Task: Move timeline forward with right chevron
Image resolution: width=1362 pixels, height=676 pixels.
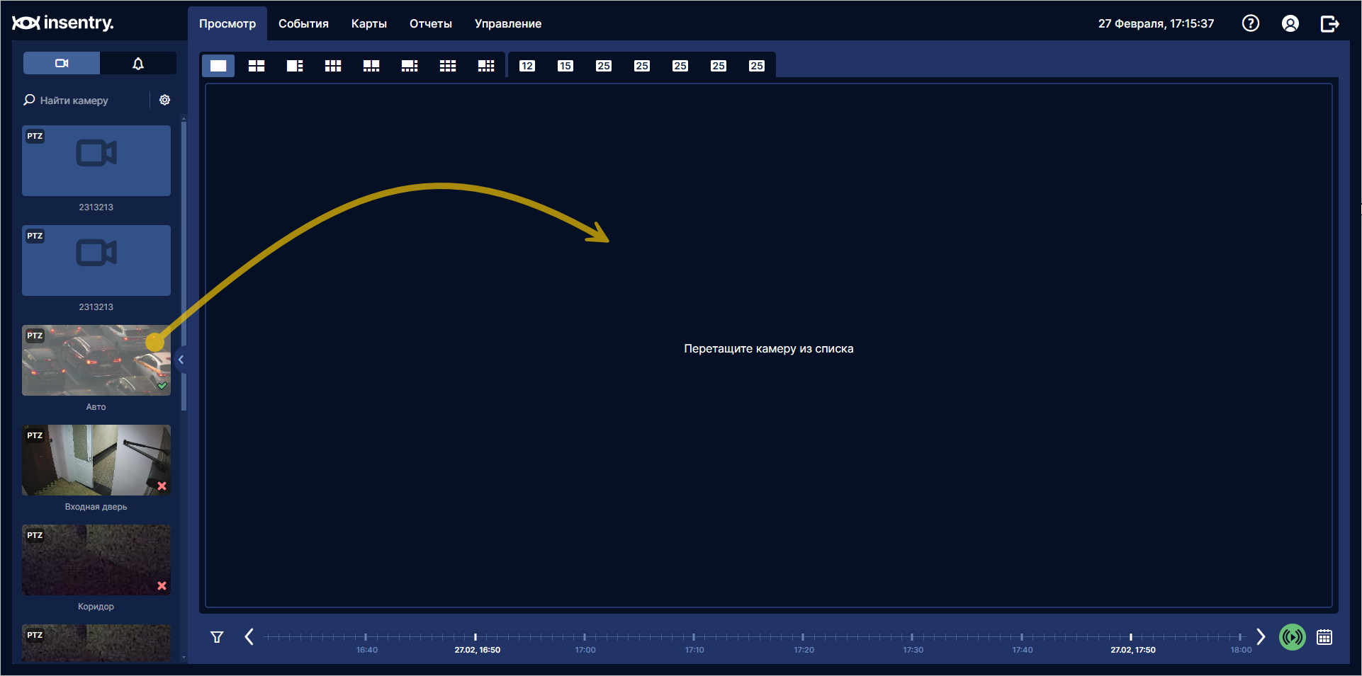Action: 1261,636
